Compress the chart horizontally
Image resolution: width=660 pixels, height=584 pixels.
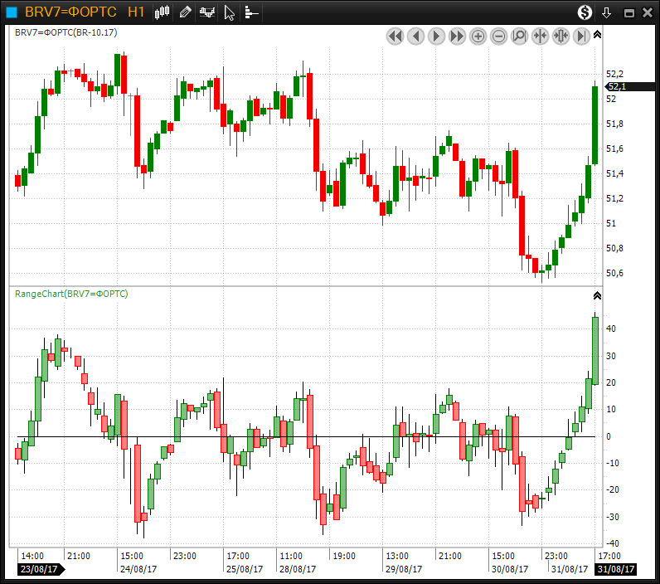point(541,36)
